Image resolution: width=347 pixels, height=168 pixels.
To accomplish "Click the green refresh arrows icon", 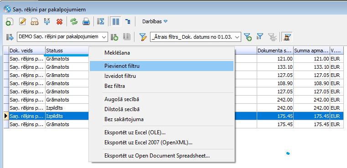I will click(x=74, y=22).
